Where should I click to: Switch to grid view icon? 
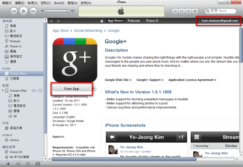click(x=188, y=11)
